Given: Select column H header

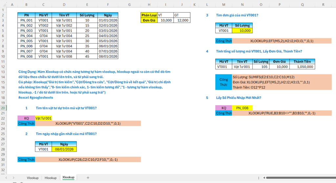Looking at the screenshot, I should coord(149,5).
